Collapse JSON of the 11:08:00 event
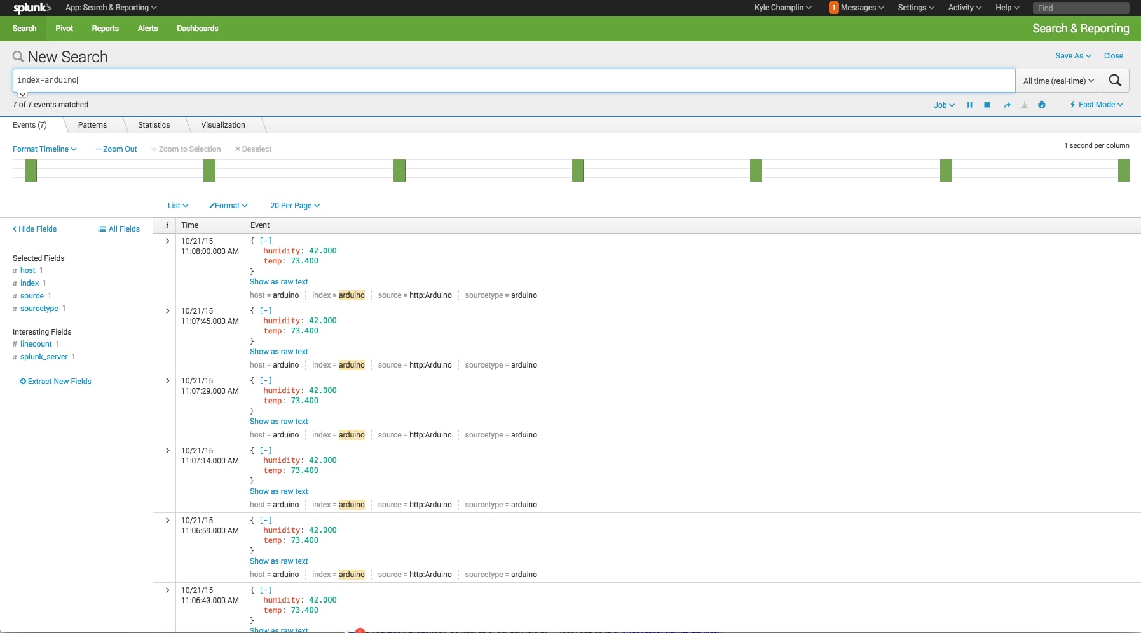The height and width of the screenshot is (633, 1141). [x=266, y=241]
